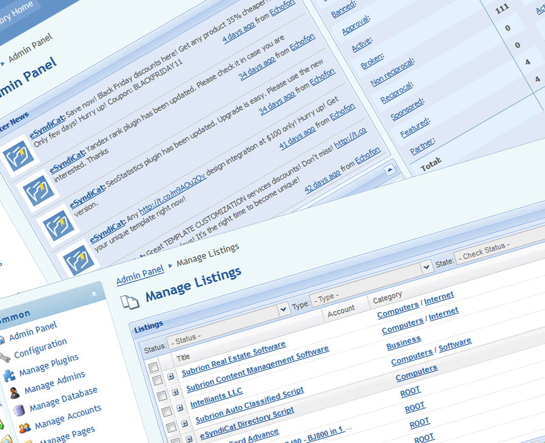Viewport: 545px width, 443px height.
Task: Click the Echofon link next to '4 days ago'
Action: [282, 7]
